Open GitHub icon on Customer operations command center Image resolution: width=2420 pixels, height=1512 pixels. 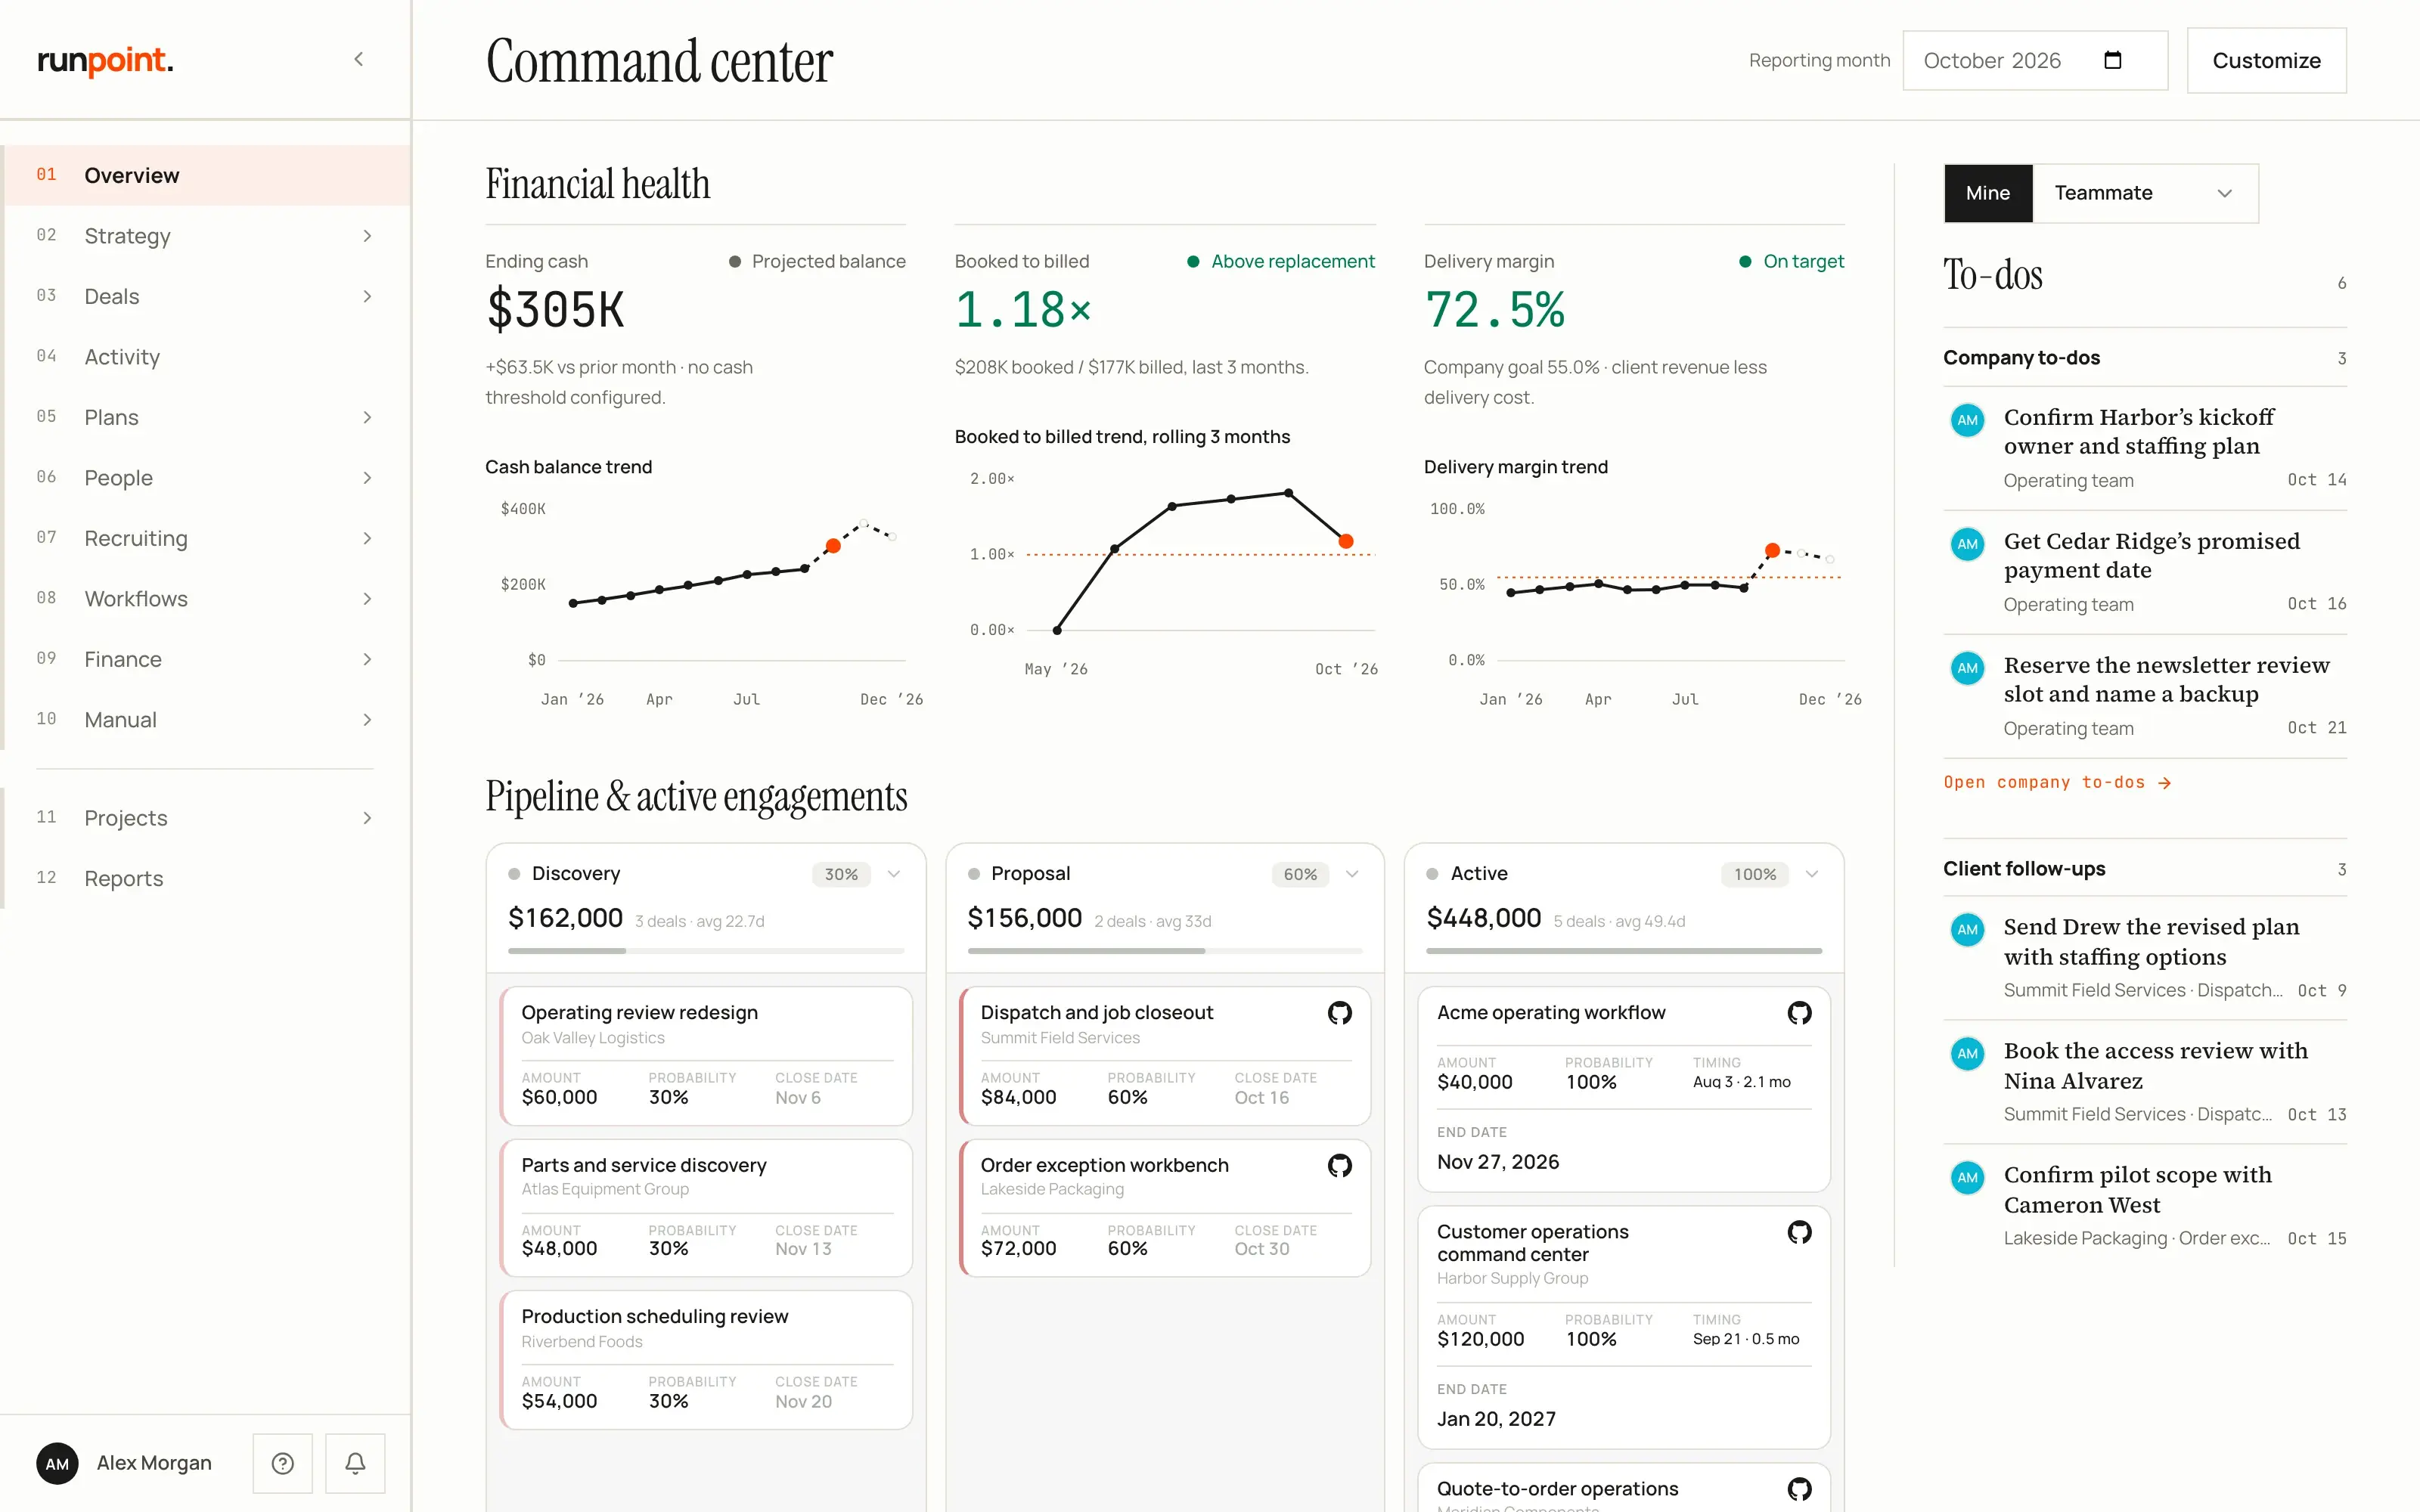[x=1799, y=1232]
